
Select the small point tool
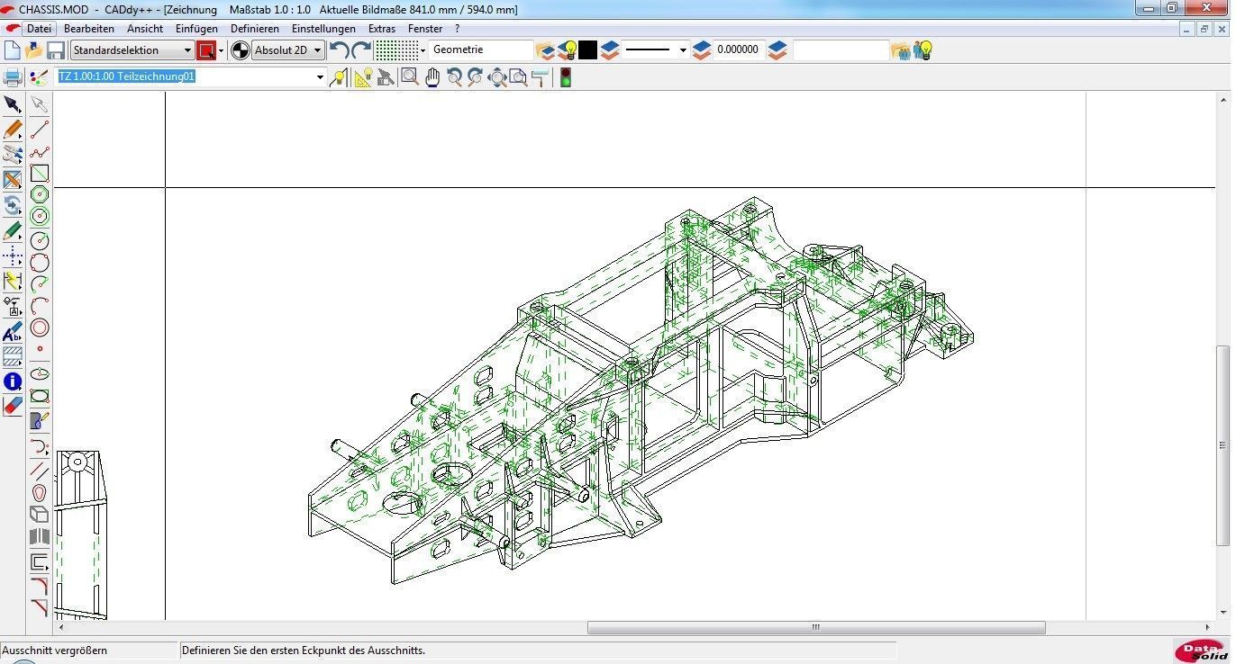pos(40,349)
